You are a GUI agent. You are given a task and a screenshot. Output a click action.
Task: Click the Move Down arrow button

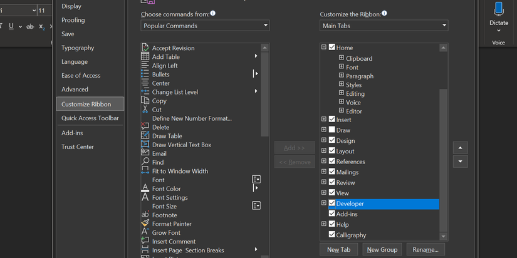461,162
